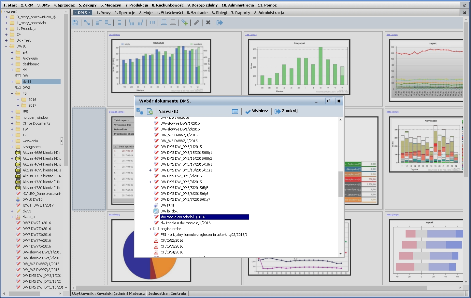Screen dimensions: 471x298
Task: Expand DW DMS DW_DMS/18/2015/11/1 in dialog
Action: click(x=150, y=170)
